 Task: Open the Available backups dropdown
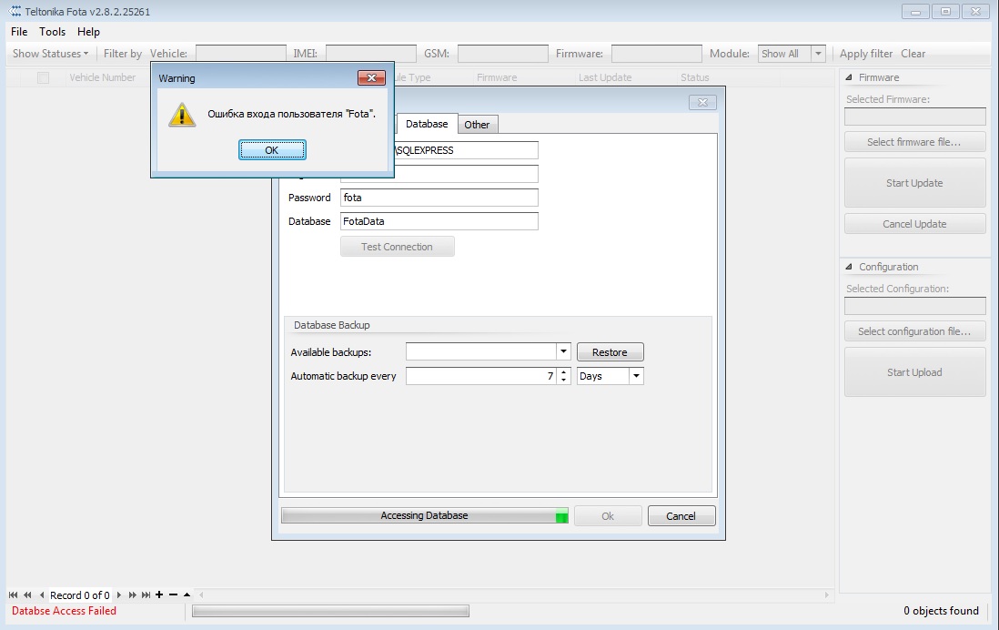563,352
